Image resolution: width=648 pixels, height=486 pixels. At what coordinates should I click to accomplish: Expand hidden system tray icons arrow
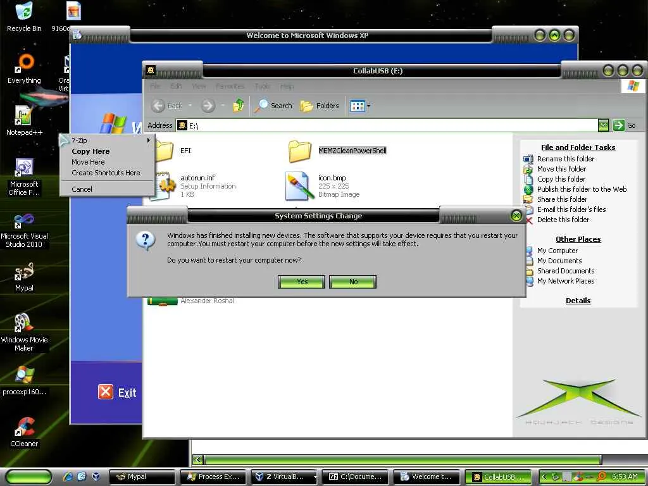544,477
